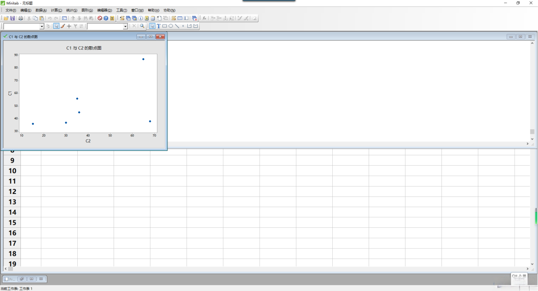The image size is (538, 291).
Task: Click the edit last dialog icon
Action: [64, 18]
